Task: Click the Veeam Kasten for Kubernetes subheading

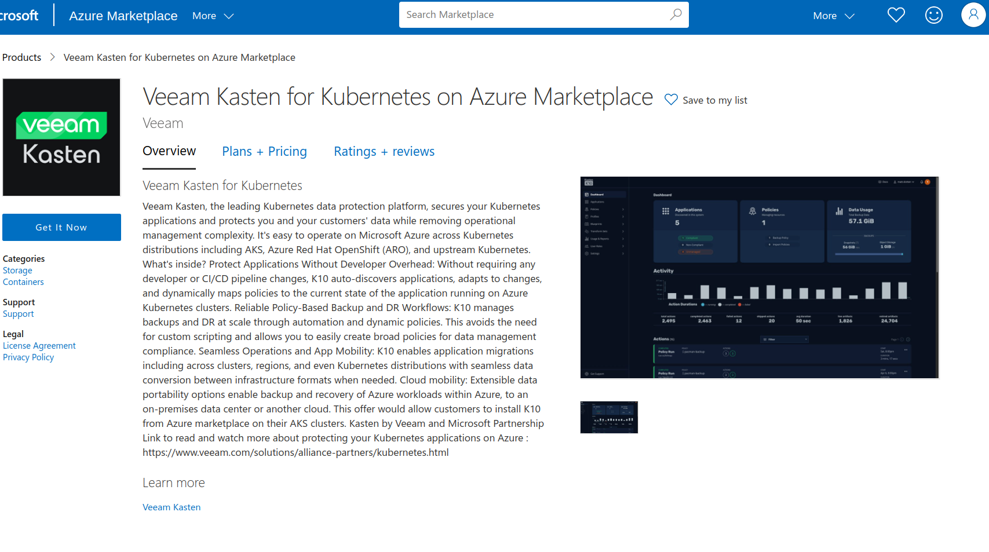Action: (x=222, y=185)
